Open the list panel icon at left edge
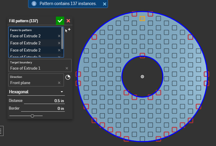Viewport: 216px width, 146px height. tap(1, 131)
